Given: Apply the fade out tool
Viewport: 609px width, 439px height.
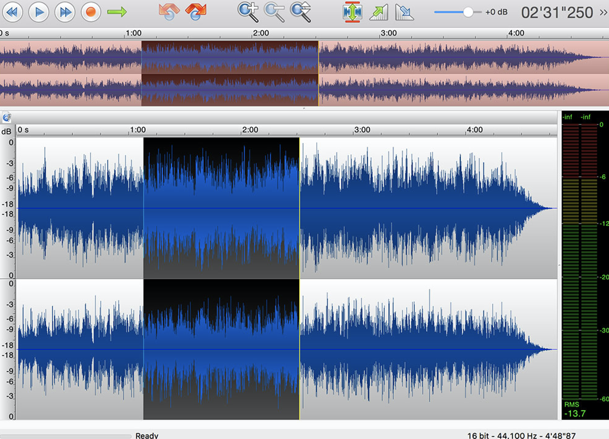Looking at the screenshot, I should click(x=404, y=12).
